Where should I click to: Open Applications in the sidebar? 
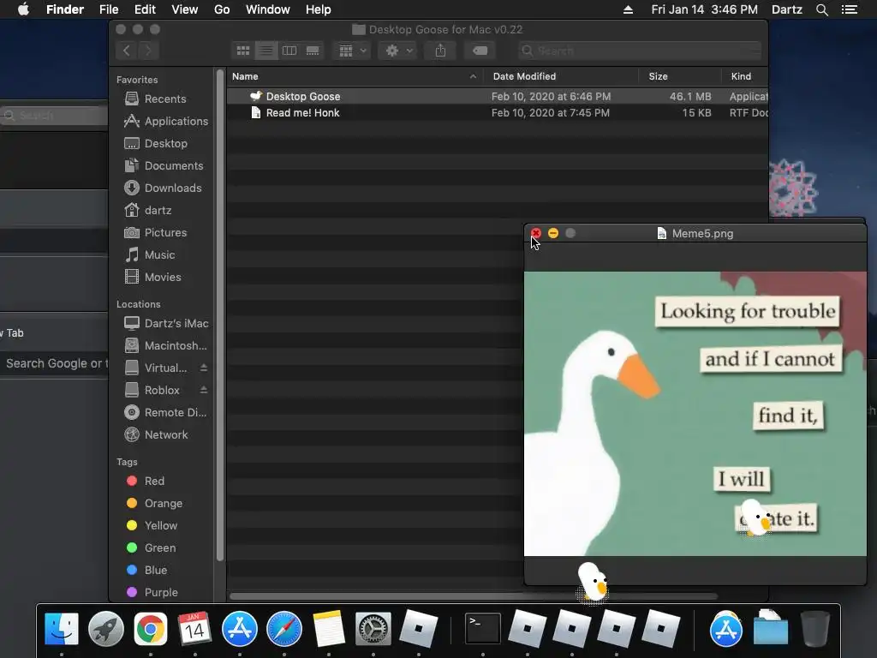[x=165, y=121]
